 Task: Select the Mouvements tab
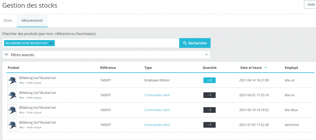[x=32, y=21]
